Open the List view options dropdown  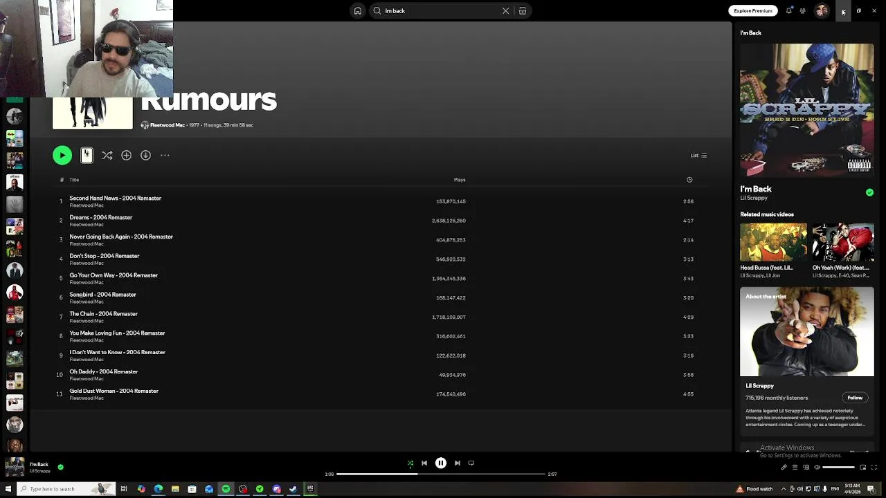pos(698,156)
